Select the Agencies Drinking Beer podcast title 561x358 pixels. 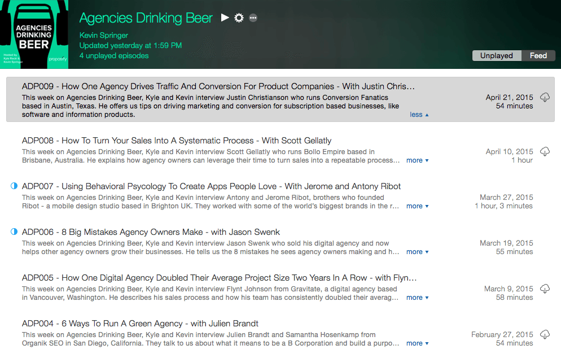[146, 18]
